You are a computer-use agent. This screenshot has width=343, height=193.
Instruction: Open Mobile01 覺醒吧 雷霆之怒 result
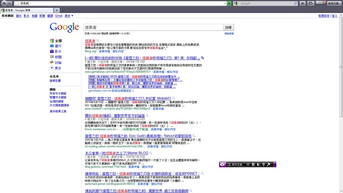click(x=128, y=99)
